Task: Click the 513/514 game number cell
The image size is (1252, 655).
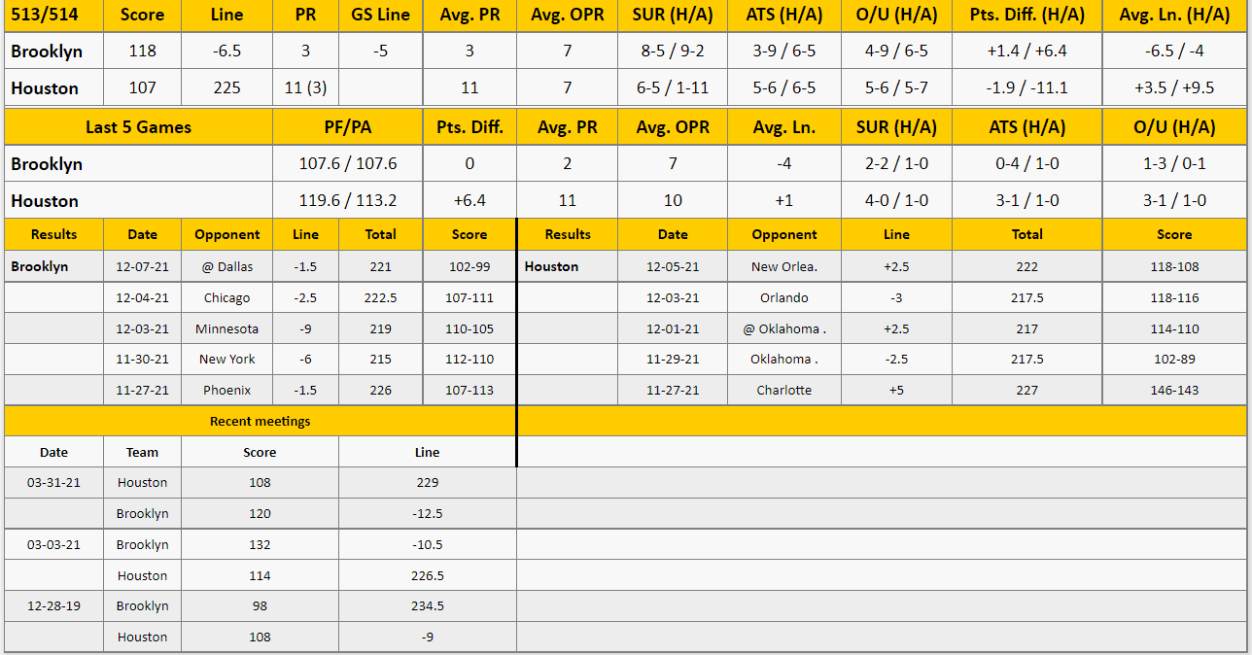Action: tap(52, 15)
